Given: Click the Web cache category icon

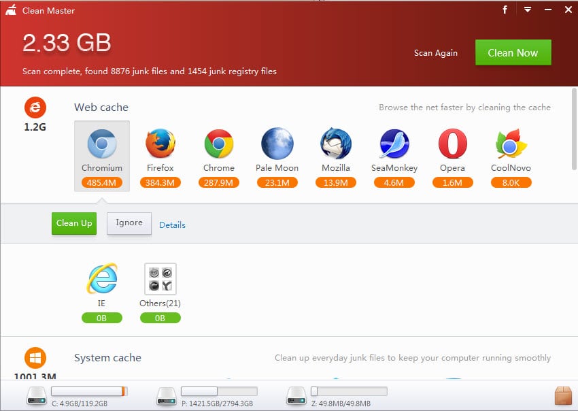Looking at the screenshot, I should (35, 108).
